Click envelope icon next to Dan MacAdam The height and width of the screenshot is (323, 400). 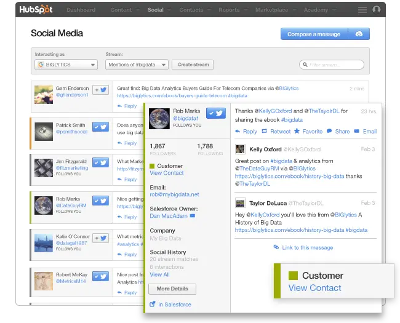[x=193, y=216]
